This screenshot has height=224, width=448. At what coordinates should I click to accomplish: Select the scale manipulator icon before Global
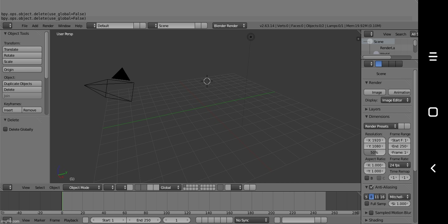[x=156, y=187]
